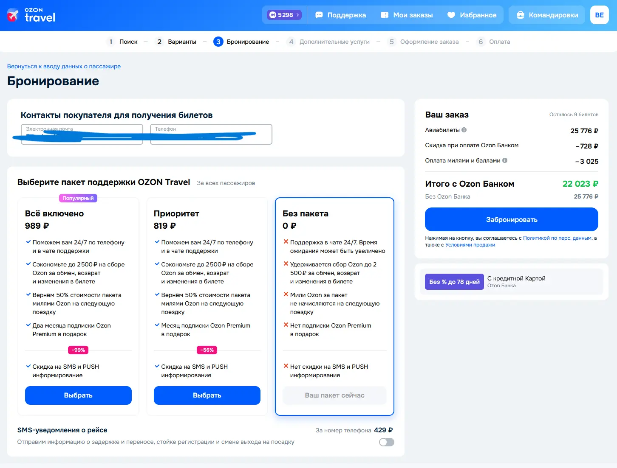The height and width of the screenshot is (468, 617).
Task: Open Командировки in the header
Action: (547, 15)
